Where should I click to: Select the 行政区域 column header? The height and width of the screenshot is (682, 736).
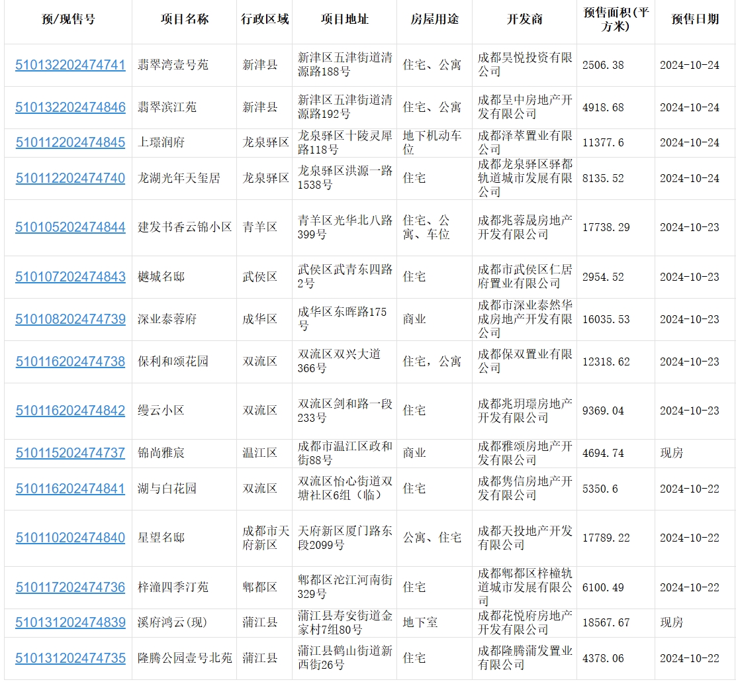coord(265,19)
